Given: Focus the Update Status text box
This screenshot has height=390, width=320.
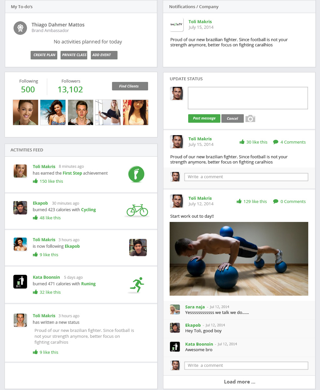Looking at the screenshot, I should [x=248, y=98].
